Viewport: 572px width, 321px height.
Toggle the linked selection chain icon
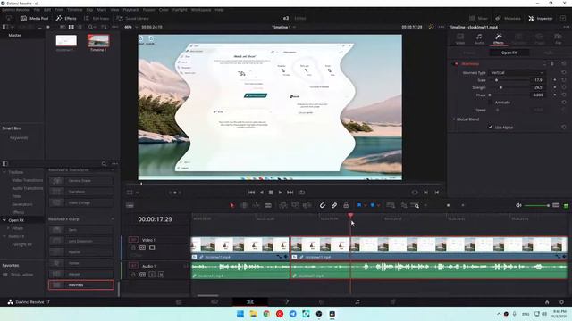pyautogui.click(x=334, y=206)
